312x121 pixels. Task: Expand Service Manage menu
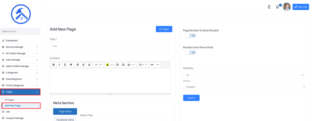[x=20, y=47]
